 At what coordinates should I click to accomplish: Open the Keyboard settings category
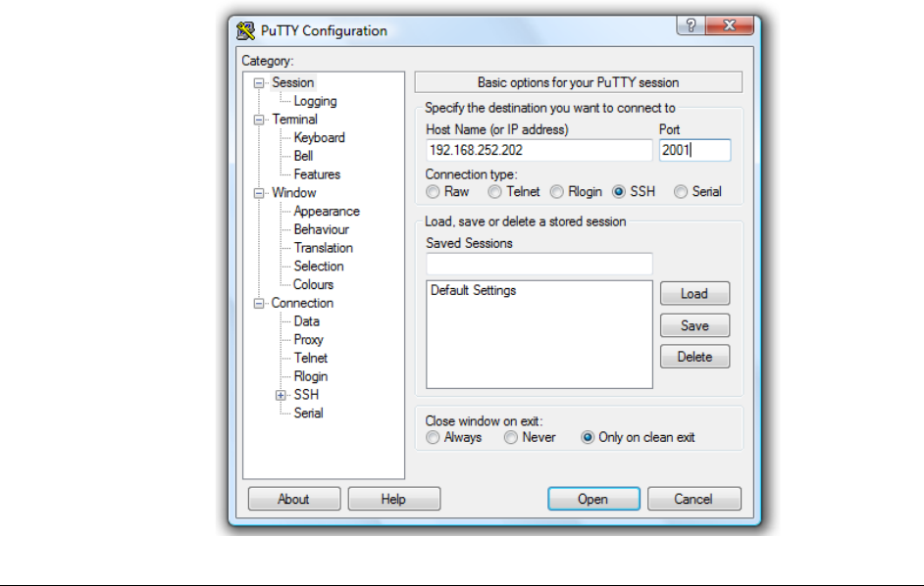coord(320,138)
